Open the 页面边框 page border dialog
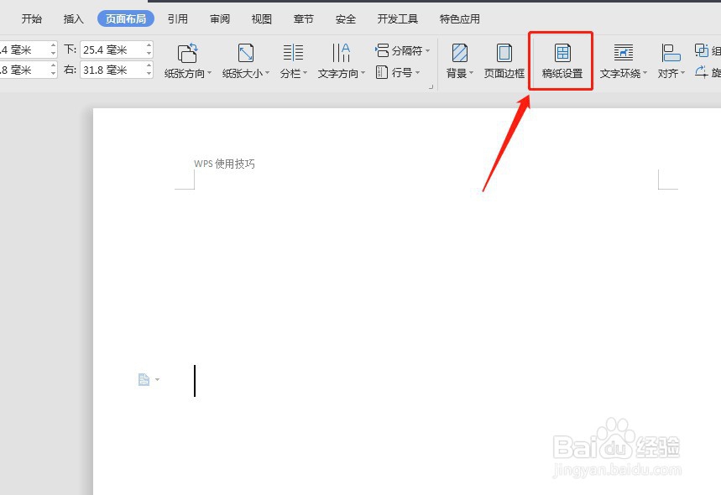Screen dimensions: 721x495 [x=504, y=60]
